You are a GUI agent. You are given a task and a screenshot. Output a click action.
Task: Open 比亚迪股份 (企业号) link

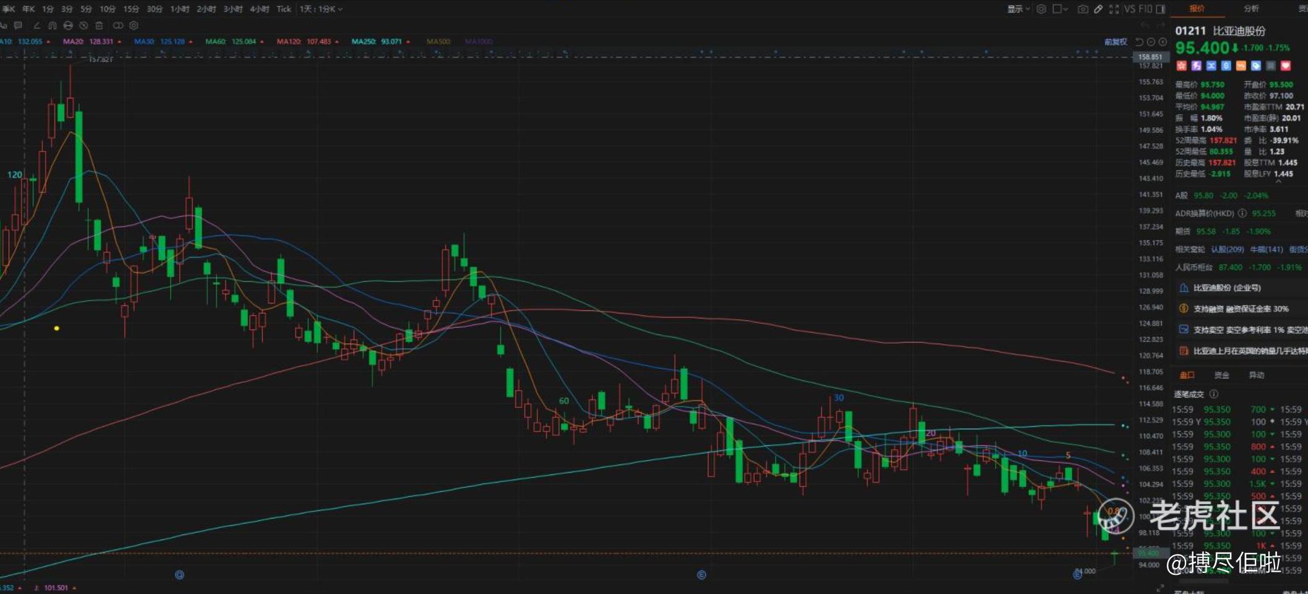click(1227, 288)
